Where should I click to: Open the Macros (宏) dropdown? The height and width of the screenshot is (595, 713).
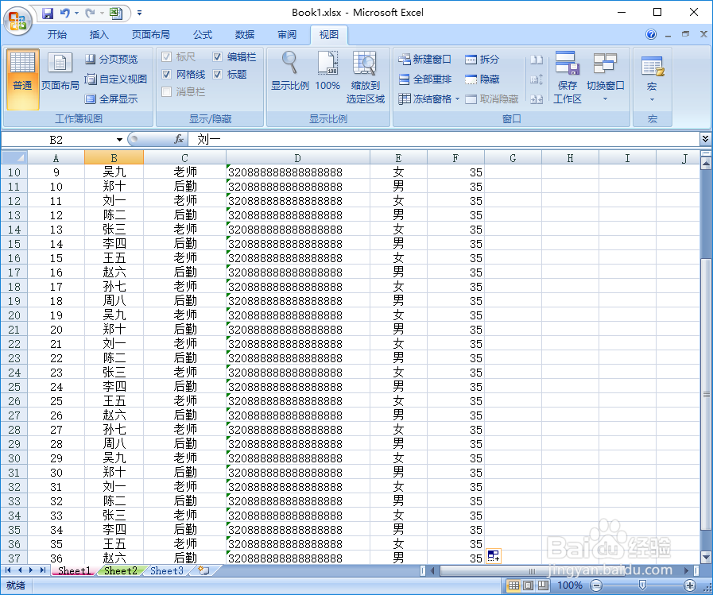[x=652, y=78]
